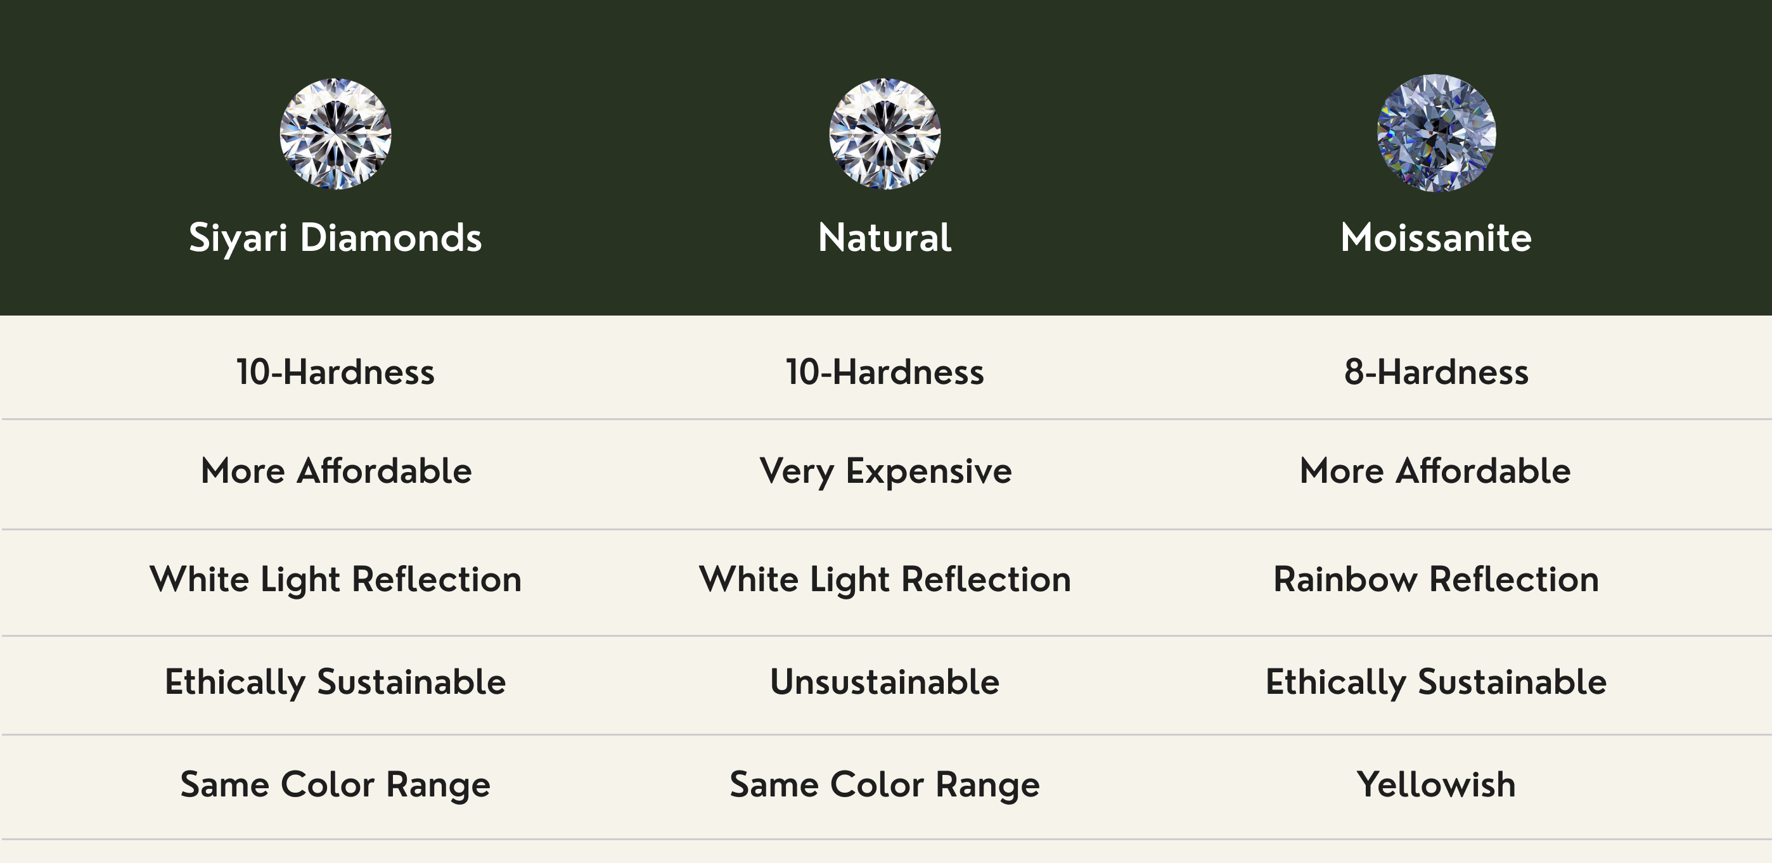Click Ethically Sustainable under Siyari Diamonds
The width and height of the screenshot is (1772, 863).
click(336, 684)
